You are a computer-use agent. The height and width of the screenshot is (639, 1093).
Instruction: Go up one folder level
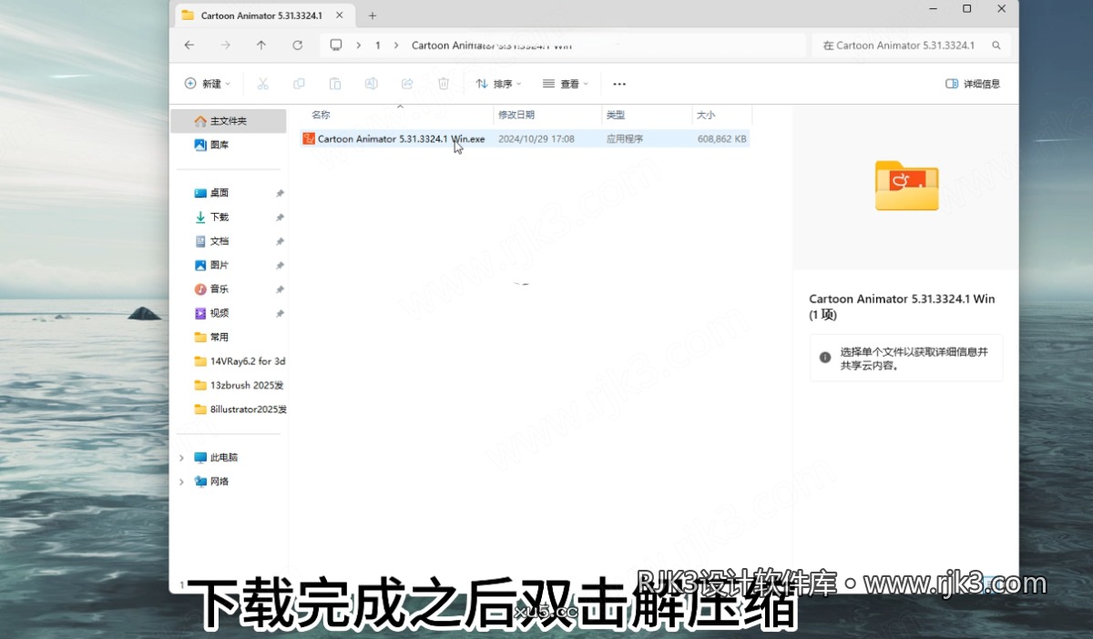(x=261, y=45)
